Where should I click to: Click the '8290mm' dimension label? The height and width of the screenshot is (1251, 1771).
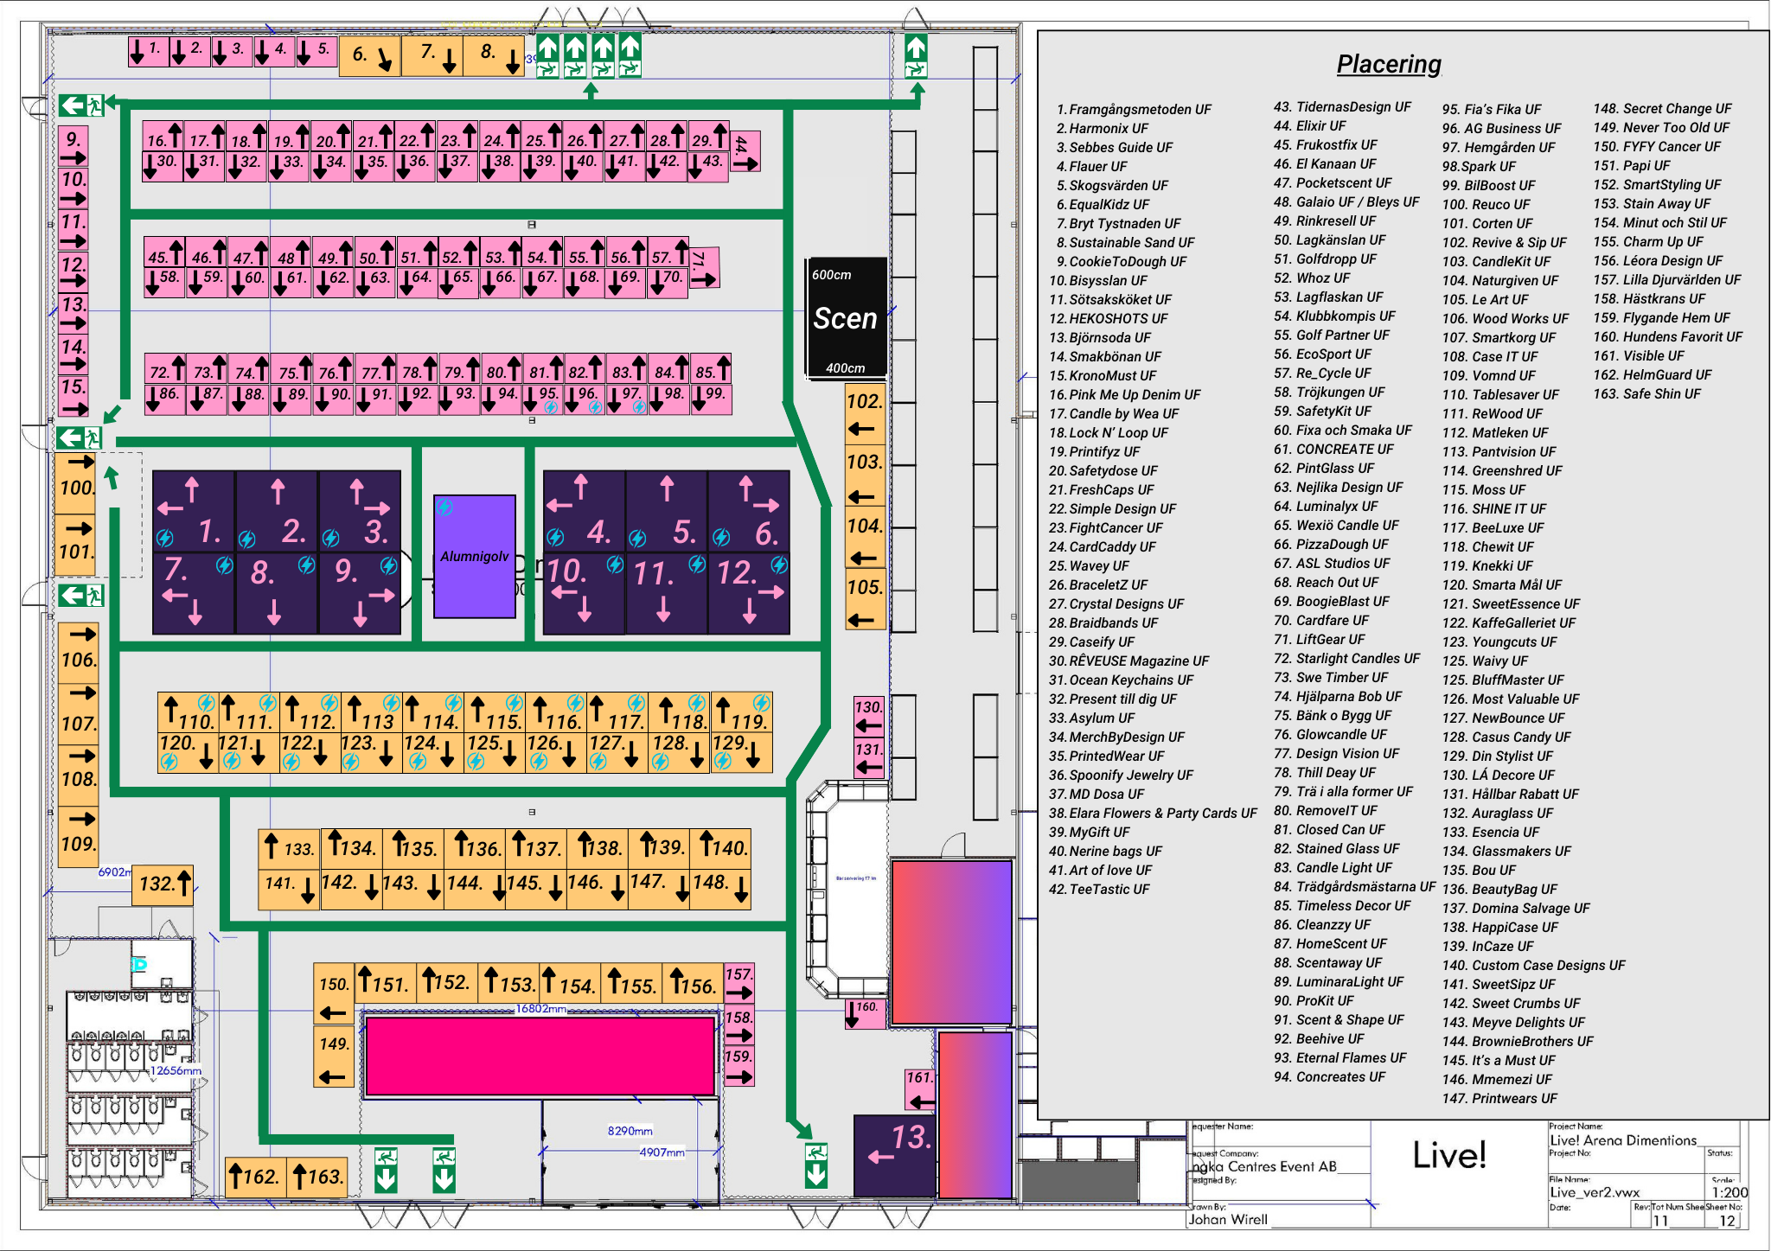630,1131
